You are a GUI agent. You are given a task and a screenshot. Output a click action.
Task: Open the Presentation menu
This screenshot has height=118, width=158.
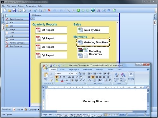point(31,6)
